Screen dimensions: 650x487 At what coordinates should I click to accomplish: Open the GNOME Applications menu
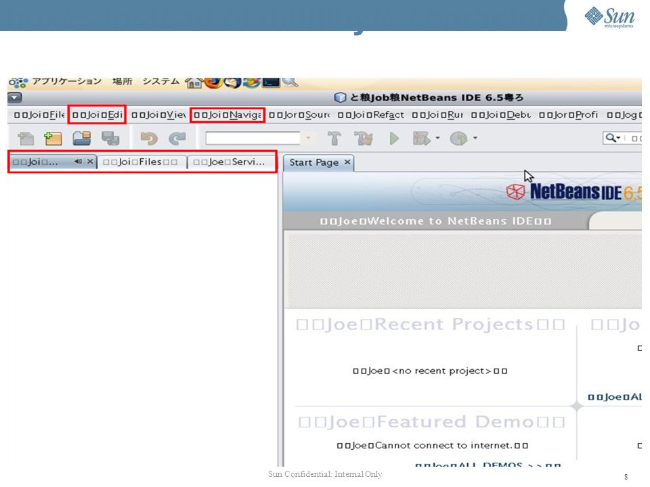tap(67, 81)
